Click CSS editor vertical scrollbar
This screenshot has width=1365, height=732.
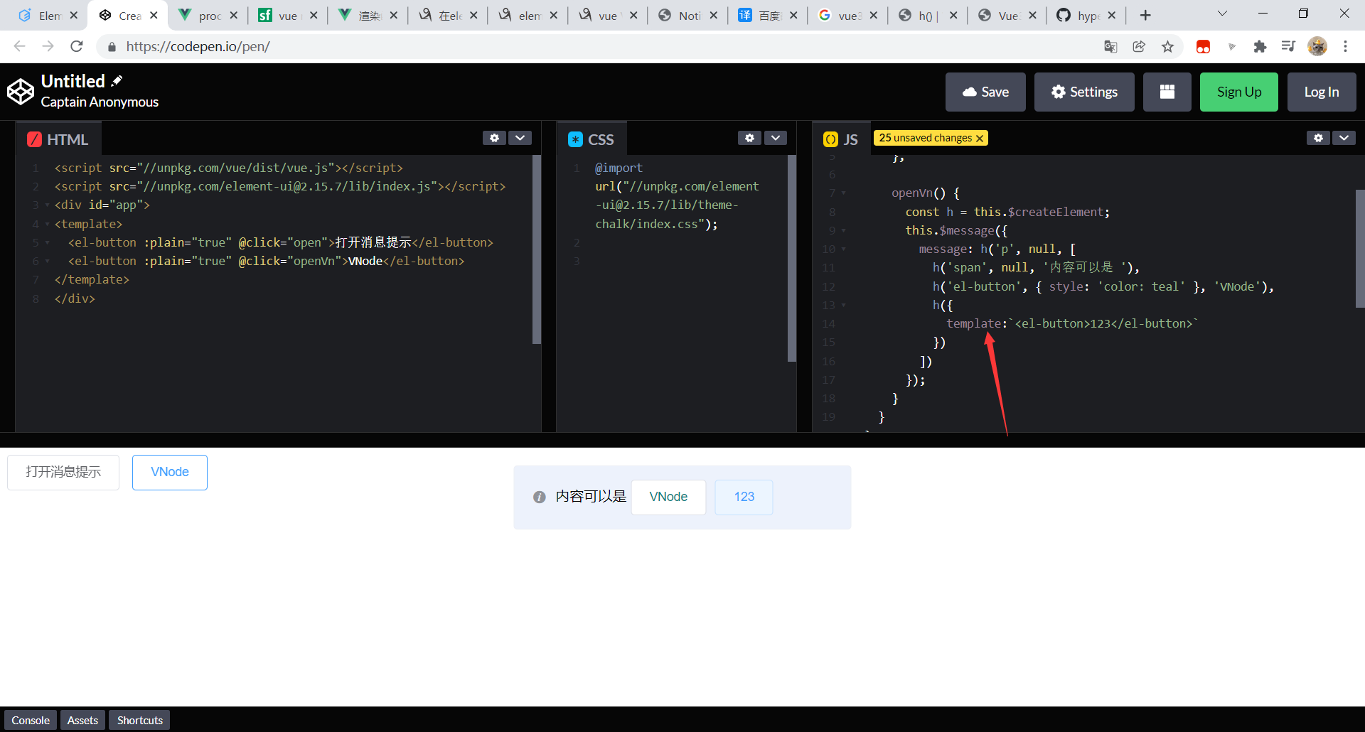[792, 259]
